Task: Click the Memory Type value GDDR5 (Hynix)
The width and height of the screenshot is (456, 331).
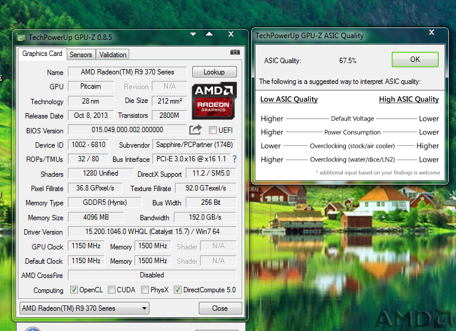Action: [105, 202]
